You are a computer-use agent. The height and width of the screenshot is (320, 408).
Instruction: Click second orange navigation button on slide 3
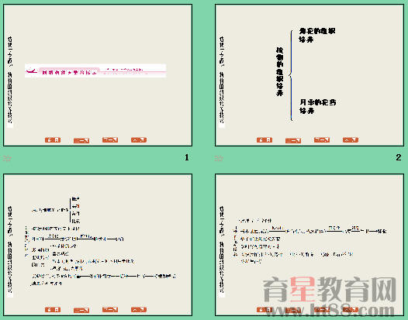(x=81, y=310)
